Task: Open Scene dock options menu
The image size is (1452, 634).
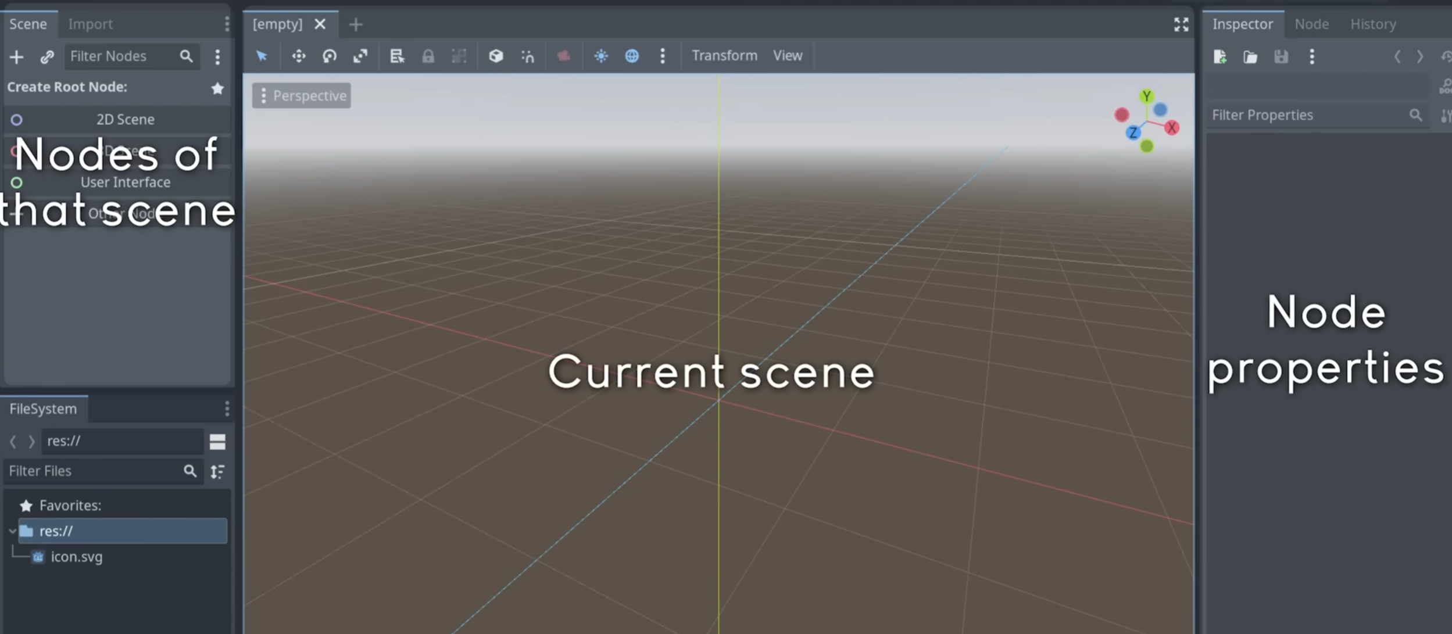Action: point(227,24)
